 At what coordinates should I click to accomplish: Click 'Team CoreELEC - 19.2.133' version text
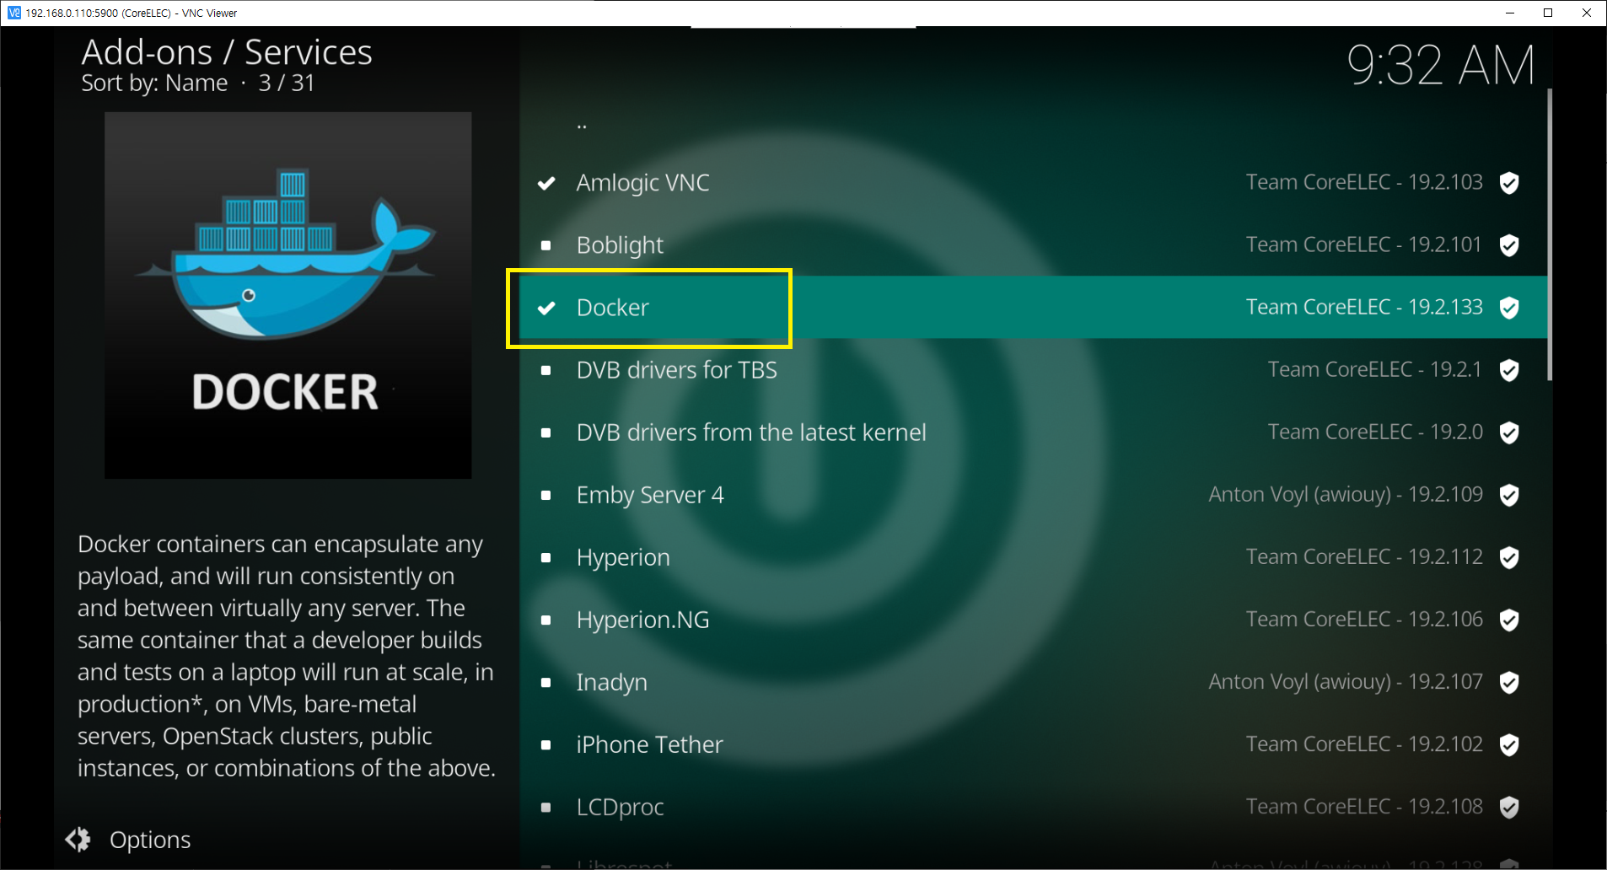tap(1364, 307)
